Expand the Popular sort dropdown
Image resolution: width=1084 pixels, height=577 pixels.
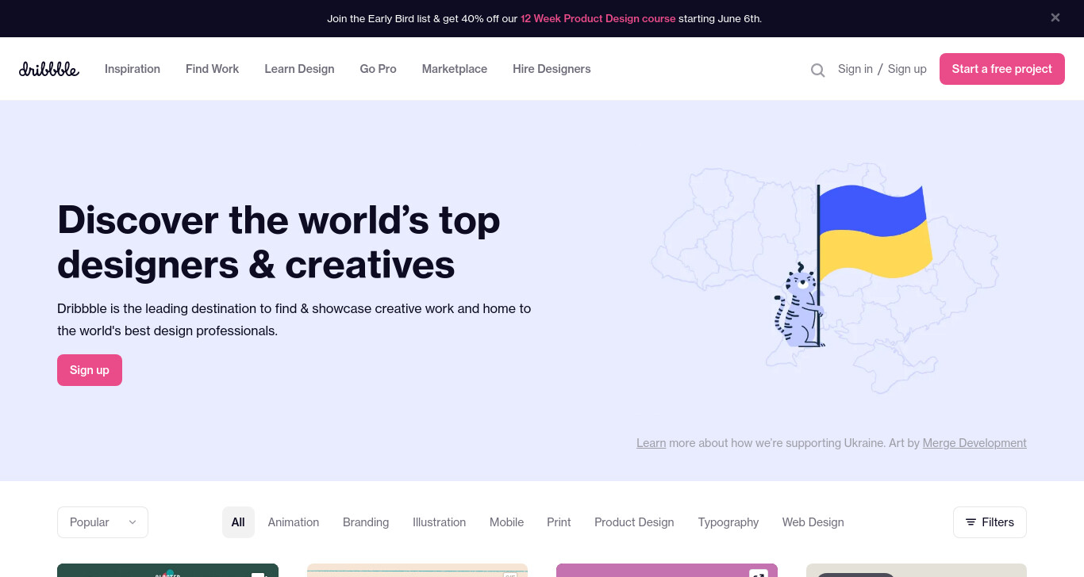coord(102,522)
